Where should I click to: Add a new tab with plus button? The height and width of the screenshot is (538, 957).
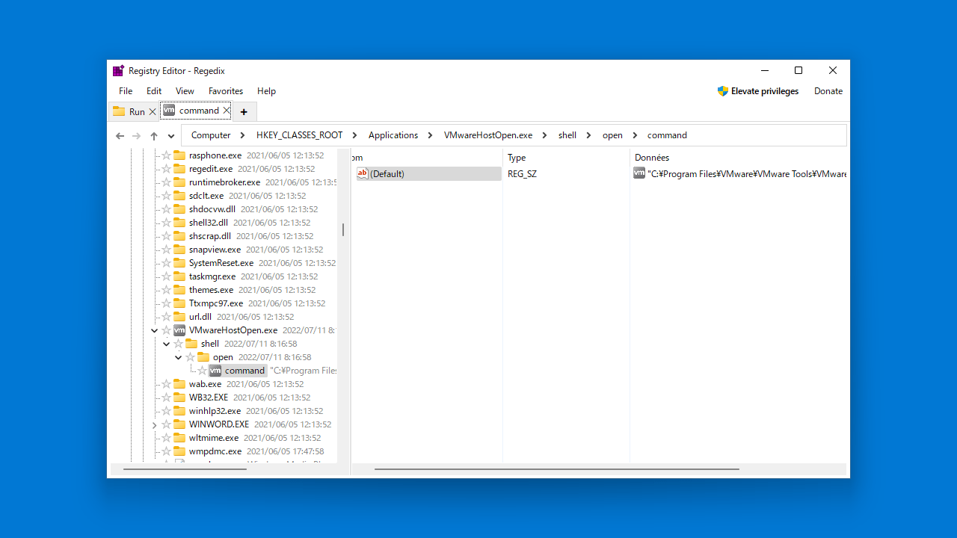(x=244, y=111)
